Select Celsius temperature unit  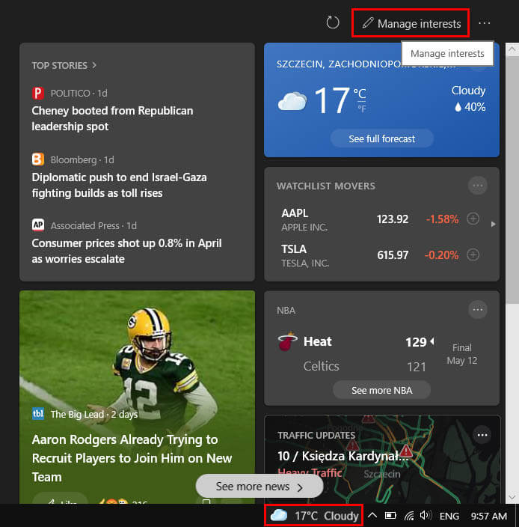pos(360,94)
